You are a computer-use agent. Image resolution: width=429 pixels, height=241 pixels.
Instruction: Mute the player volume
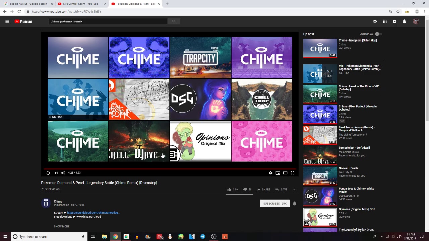click(63, 173)
